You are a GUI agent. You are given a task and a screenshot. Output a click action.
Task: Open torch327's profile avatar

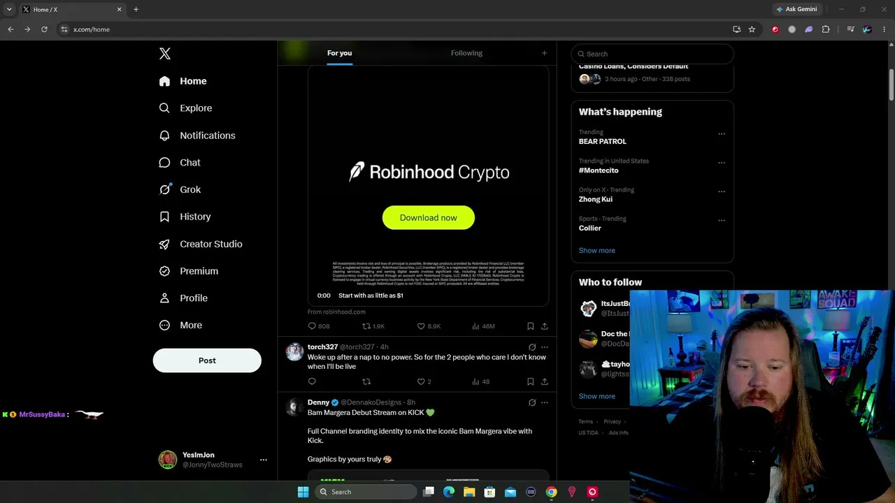point(295,351)
